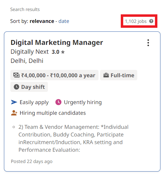This screenshot has width=165, height=174.
Task: Click the 'Posted 22 days ago' text
Action: coord(32,161)
